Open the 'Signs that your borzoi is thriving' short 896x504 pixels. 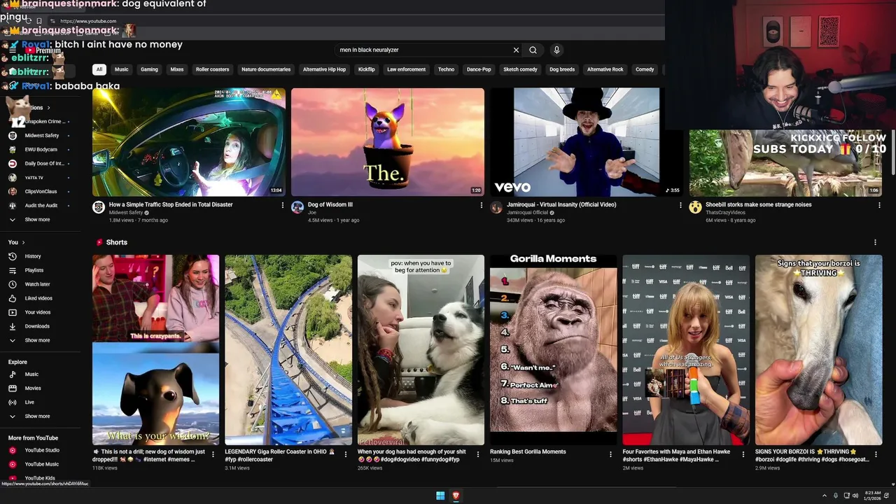[x=818, y=350]
